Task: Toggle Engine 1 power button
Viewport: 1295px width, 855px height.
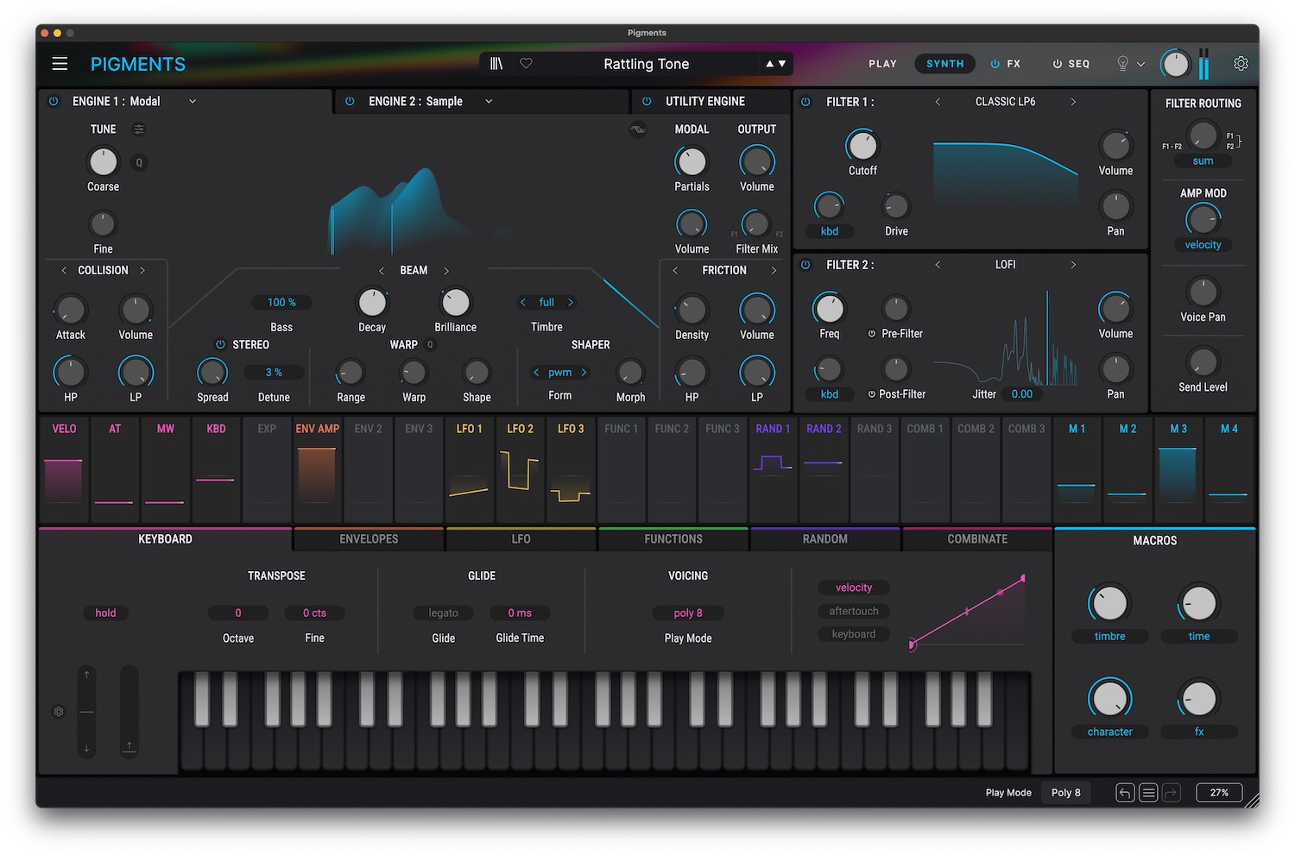Action: [x=54, y=101]
